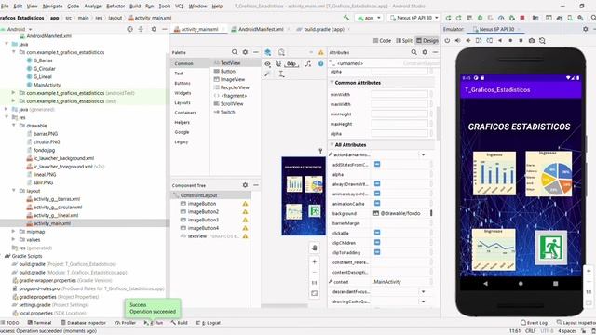Click the layout warnings triangle icon
This screenshot has height=335, width=596.
point(320,52)
